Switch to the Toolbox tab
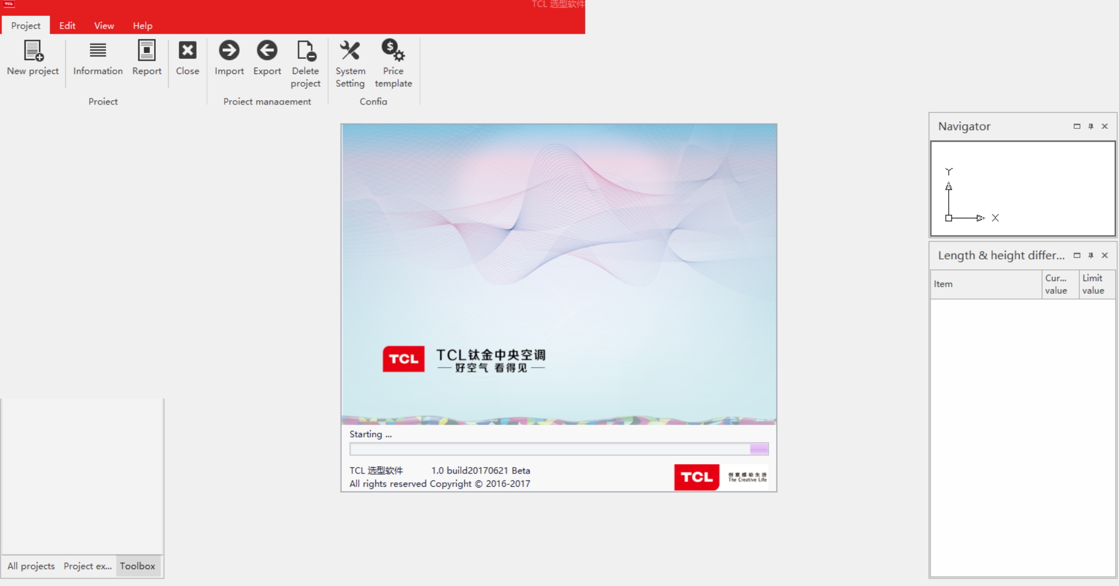 pyautogui.click(x=138, y=566)
